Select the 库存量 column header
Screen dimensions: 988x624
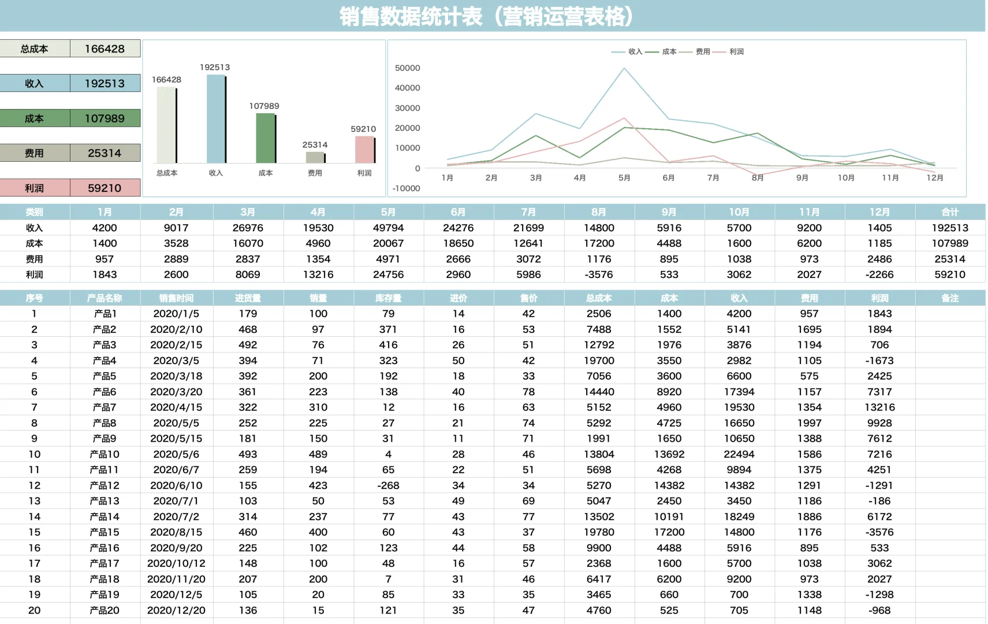389,298
